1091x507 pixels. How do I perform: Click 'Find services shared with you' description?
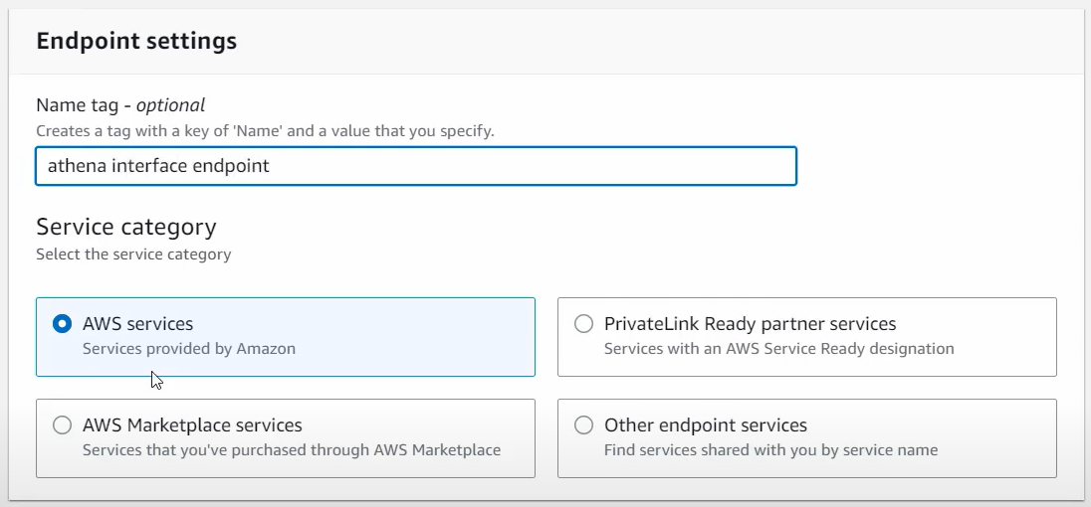point(770,450)
